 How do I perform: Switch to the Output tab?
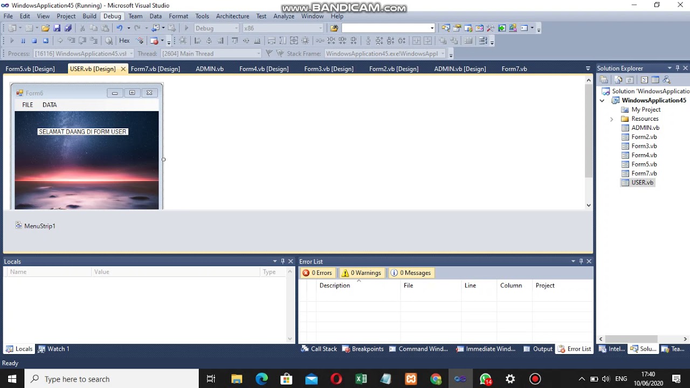point(538,349)
